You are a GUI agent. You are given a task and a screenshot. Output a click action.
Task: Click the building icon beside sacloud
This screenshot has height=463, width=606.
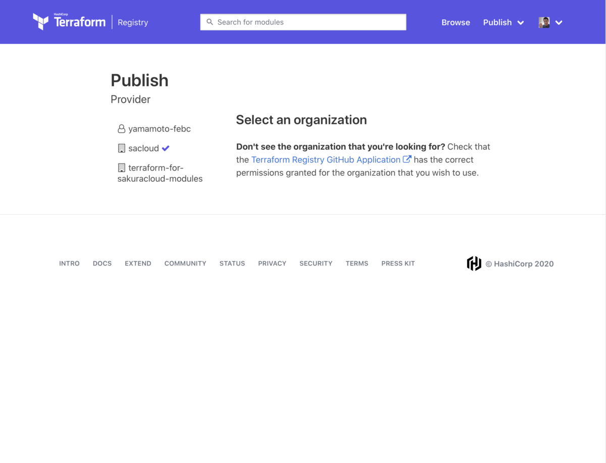(x=121, y=148)
